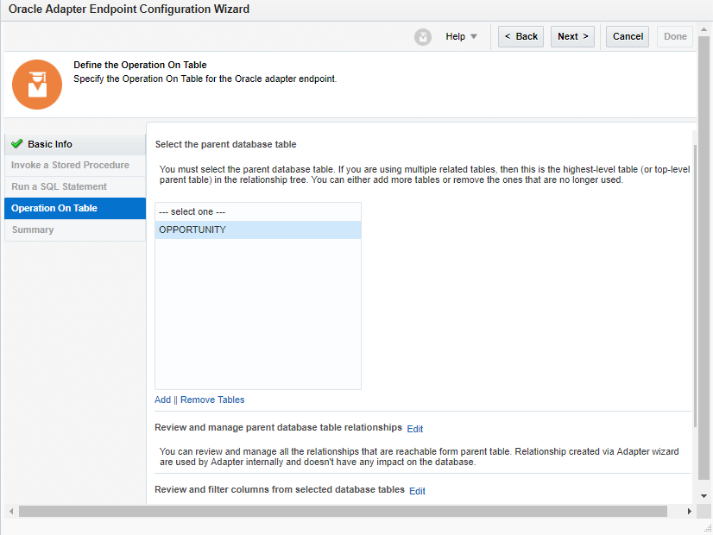The width and height of the screenshot is (713, 535).
Task: Click the Add tables link
Action: (x=162, y=400)
